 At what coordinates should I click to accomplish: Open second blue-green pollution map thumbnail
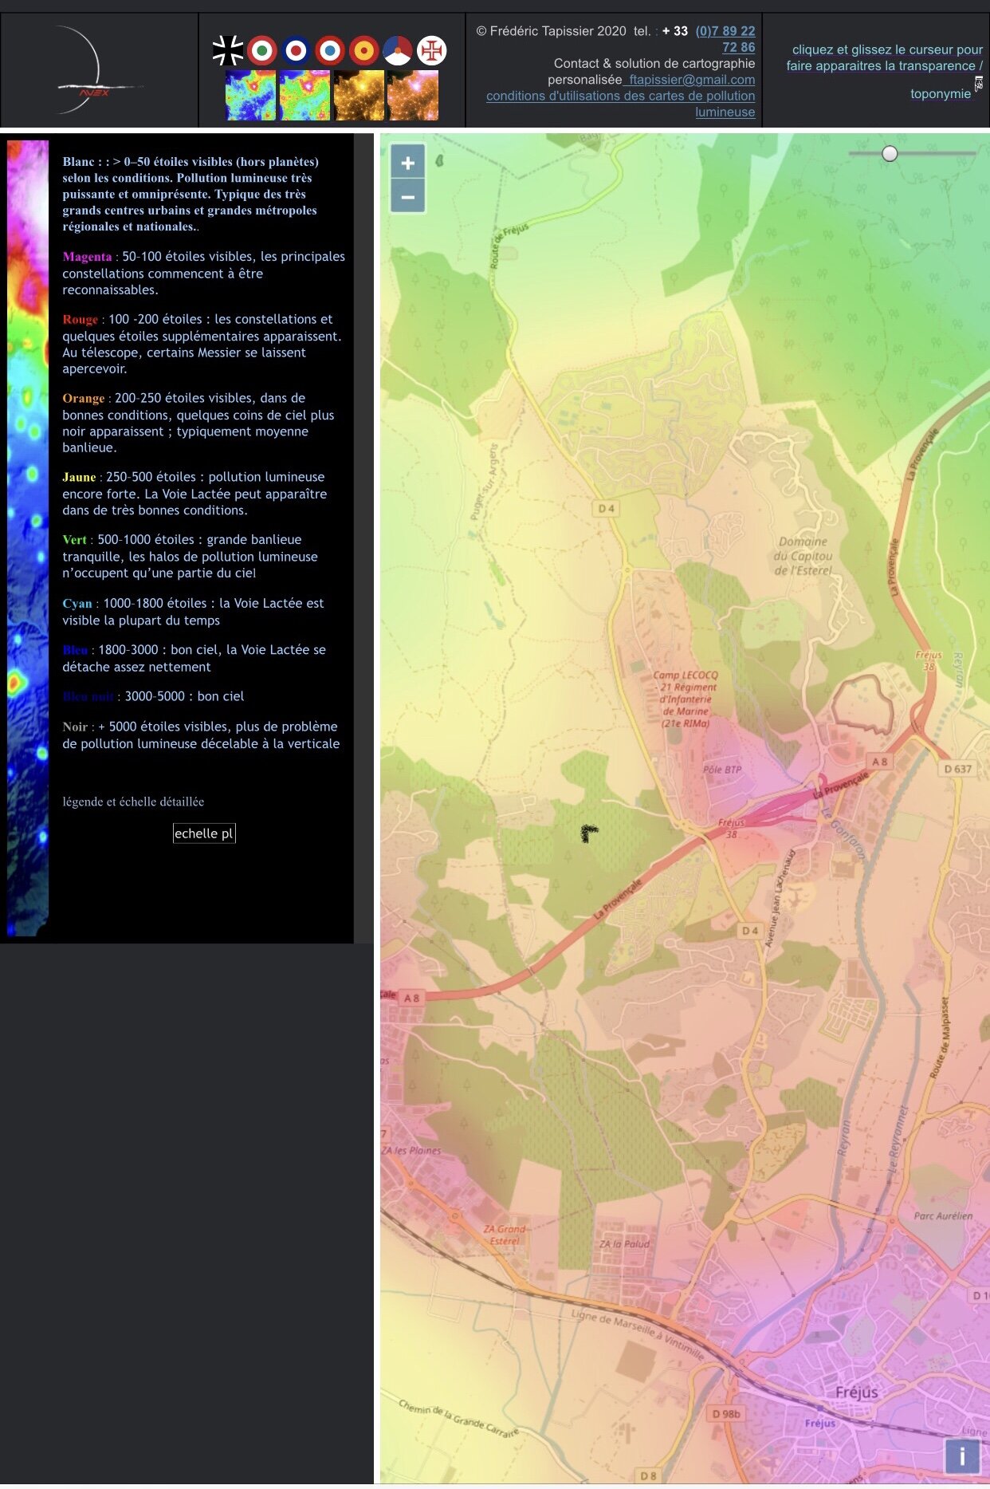[304, 96]
